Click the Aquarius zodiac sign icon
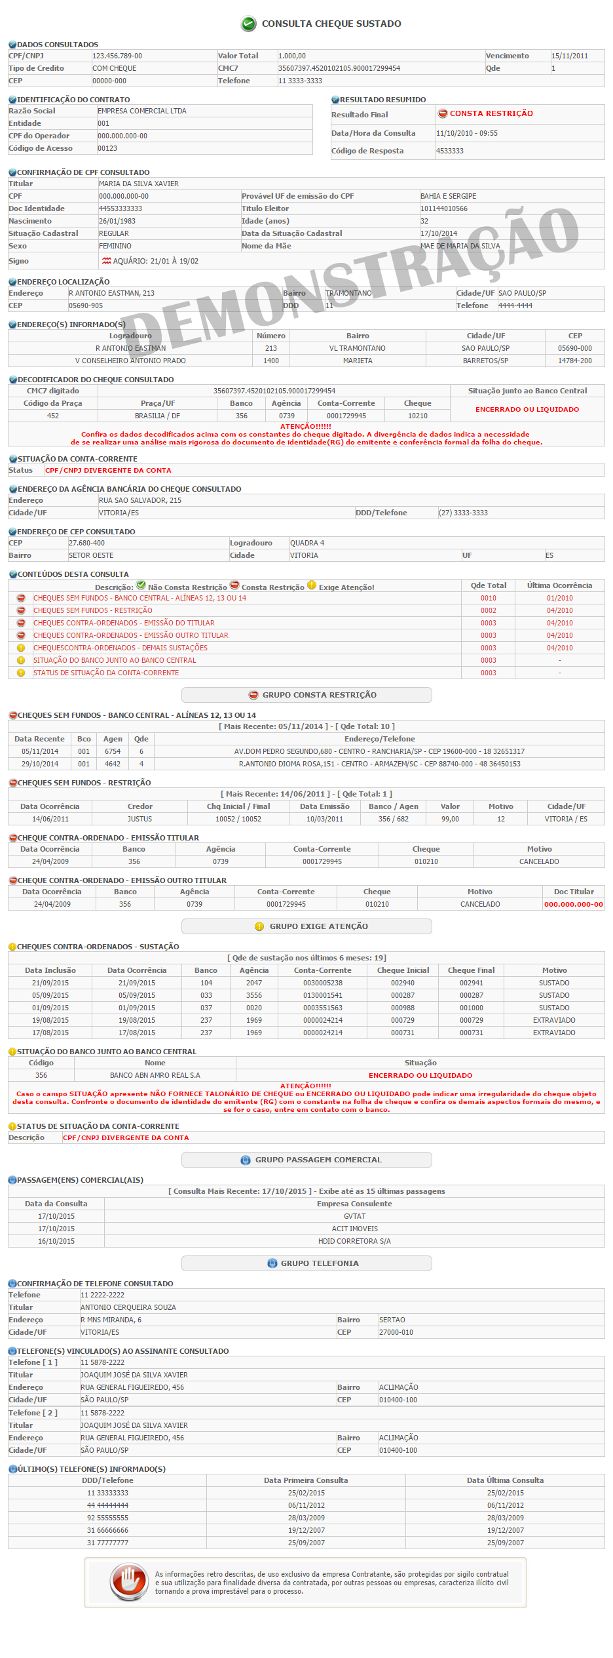The image size is (613, 1658). point(106,261)
